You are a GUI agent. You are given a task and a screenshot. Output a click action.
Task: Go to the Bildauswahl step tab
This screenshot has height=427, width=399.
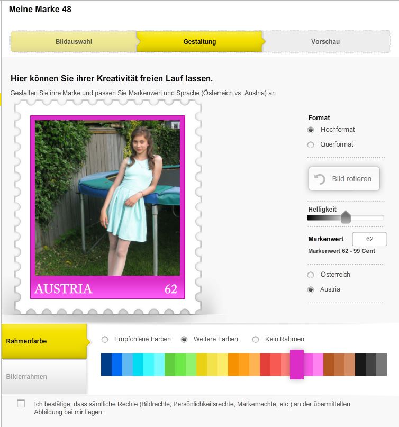point(74,42)
